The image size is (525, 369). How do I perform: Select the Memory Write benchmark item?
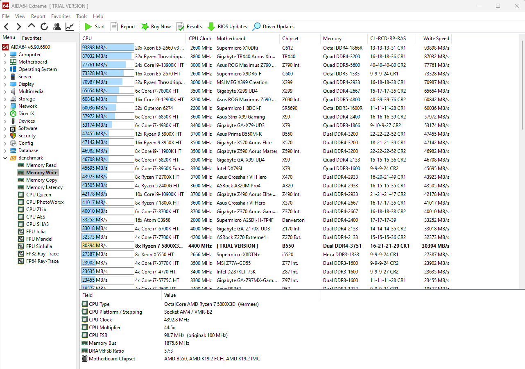point(38,173)
